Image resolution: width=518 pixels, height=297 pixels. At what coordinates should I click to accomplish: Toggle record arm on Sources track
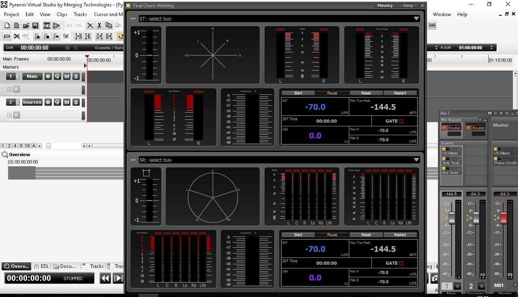pyautogui.click(x=48, y=102)
